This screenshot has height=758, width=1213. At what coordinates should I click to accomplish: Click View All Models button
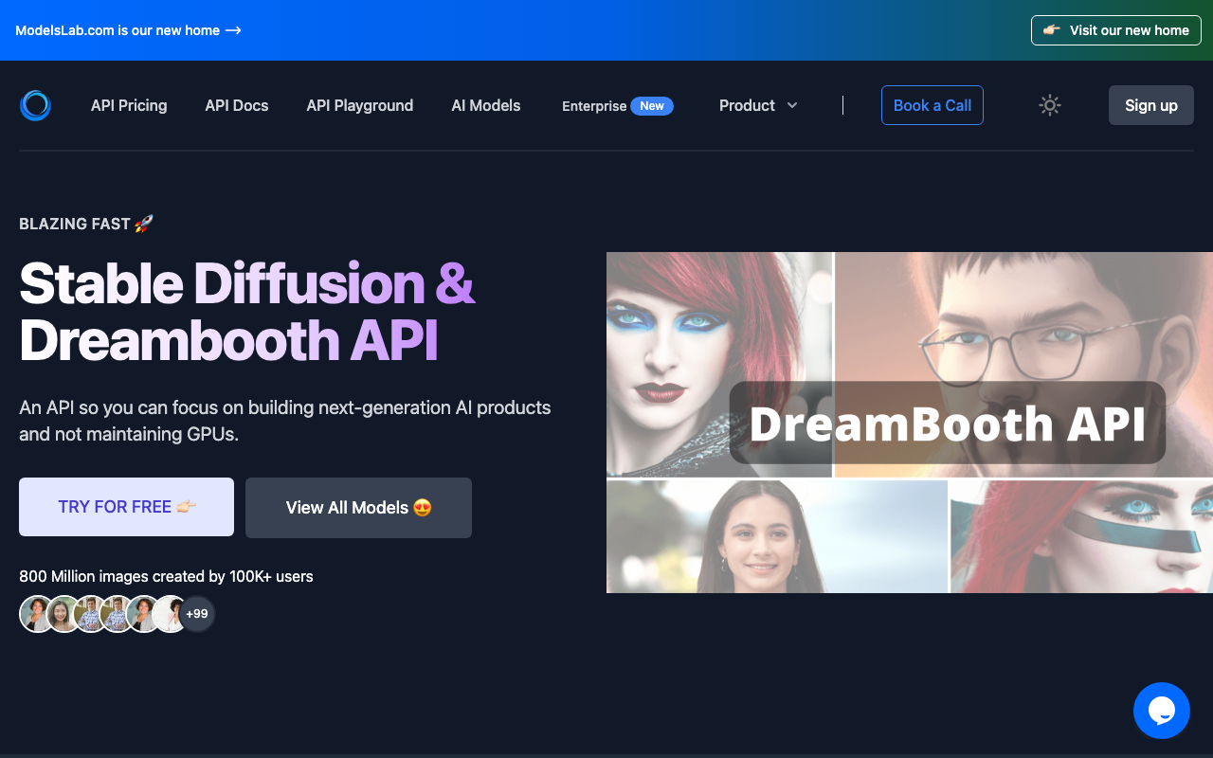[x=358, y=508]
